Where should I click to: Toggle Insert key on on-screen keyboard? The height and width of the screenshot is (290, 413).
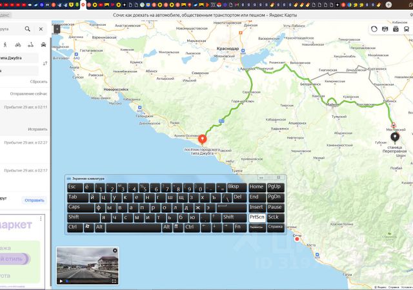click(257, 208)
